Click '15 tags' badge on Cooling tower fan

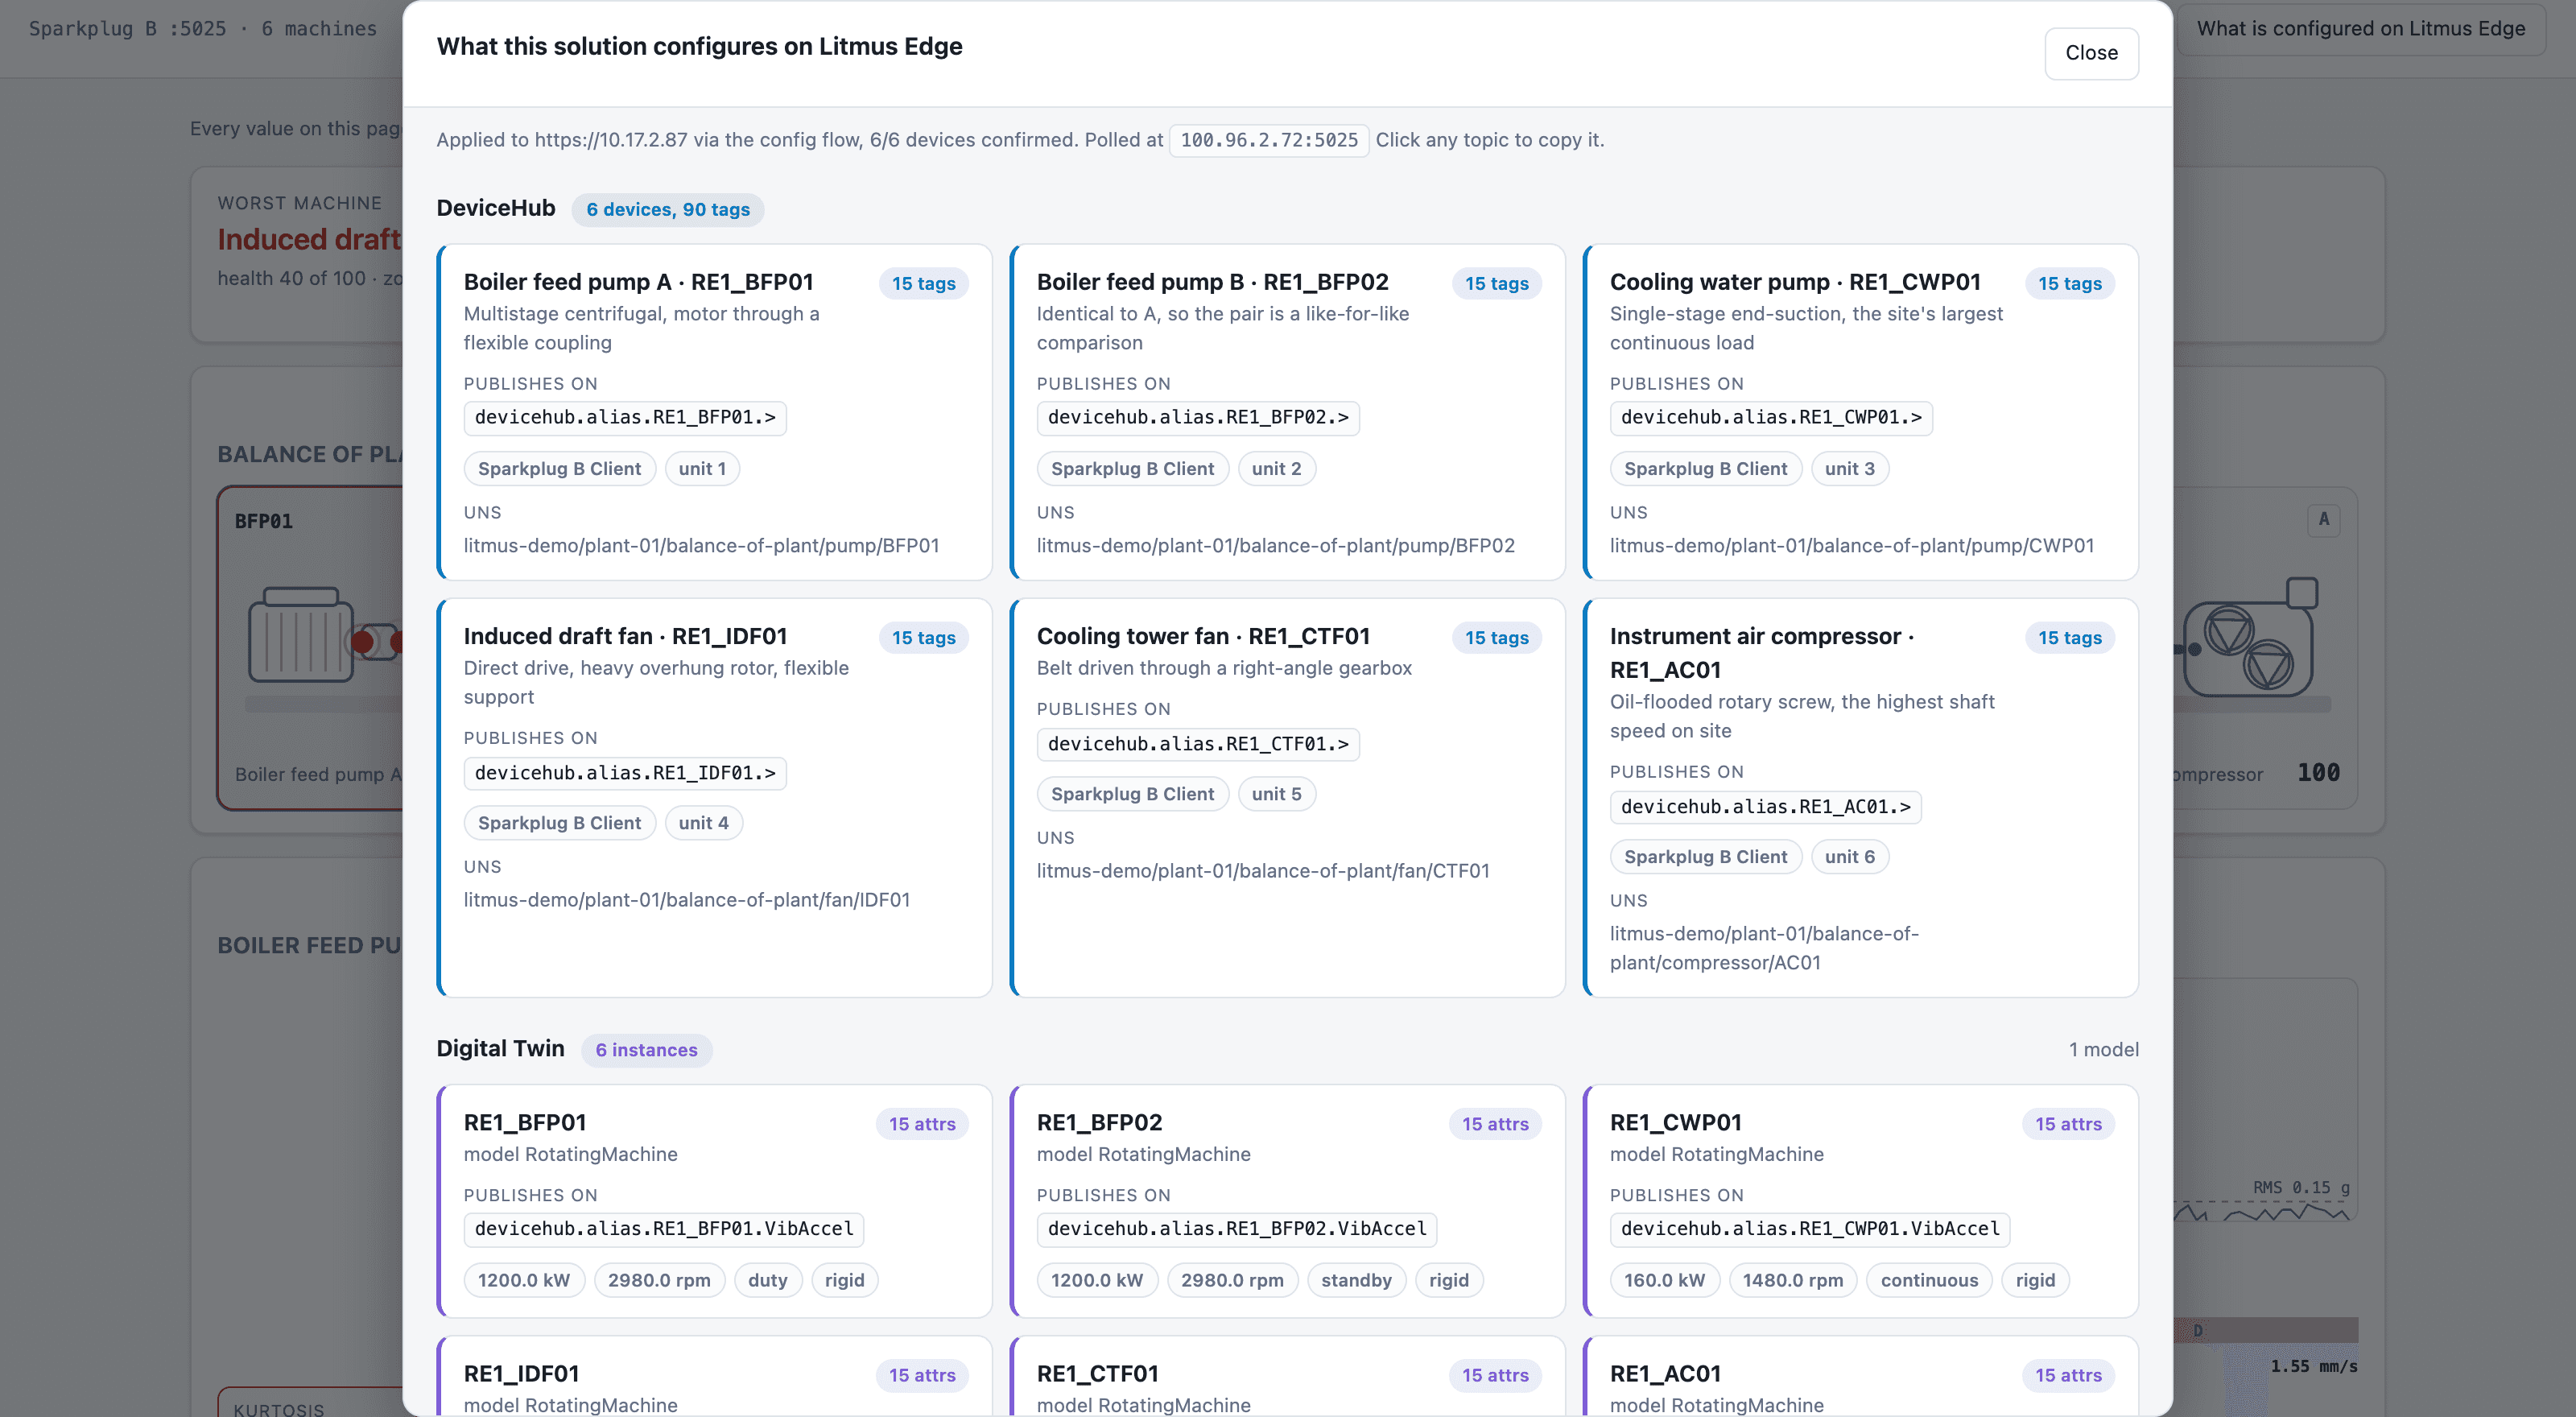pos(1497,638)
